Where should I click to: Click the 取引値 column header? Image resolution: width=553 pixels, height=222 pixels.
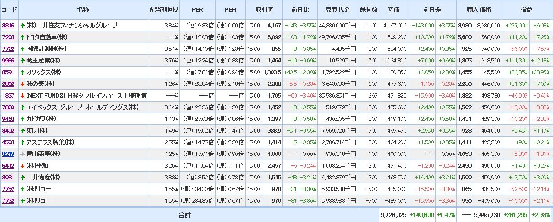(264, 10)
